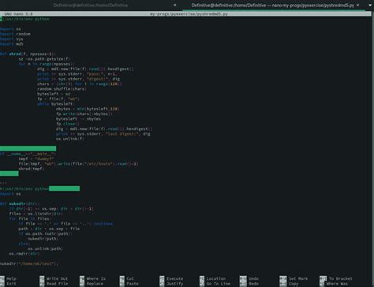Click the 'sz = os.path.getsize(f)' line
Image resolution: width=374 pixels, height=287 pixels.
pyautogui.click(x=44, y=59)
